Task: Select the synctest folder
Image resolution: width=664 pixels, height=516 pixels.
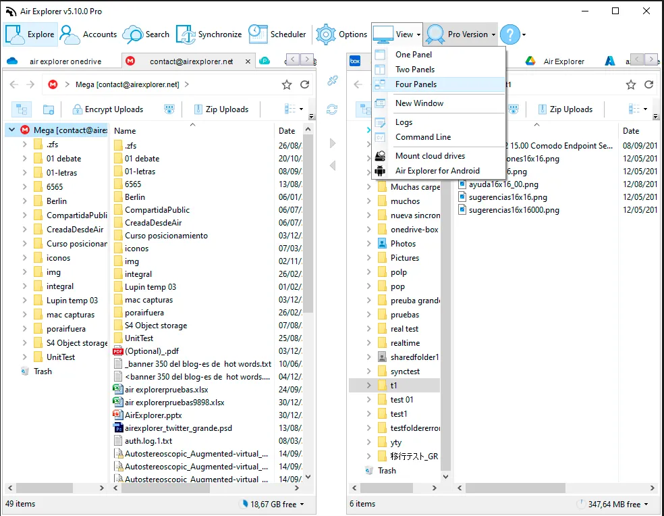Action: 404,371
